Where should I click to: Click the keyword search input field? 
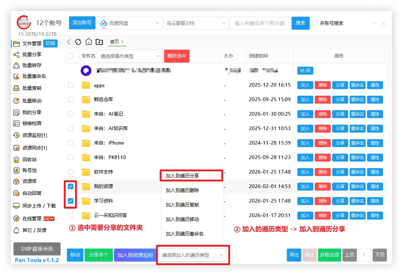click(260, 23)
